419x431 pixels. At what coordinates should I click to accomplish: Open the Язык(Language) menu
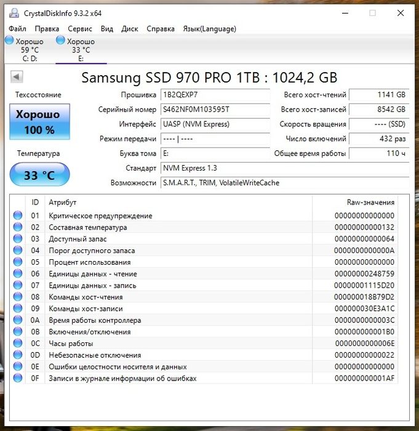[210, 29]
